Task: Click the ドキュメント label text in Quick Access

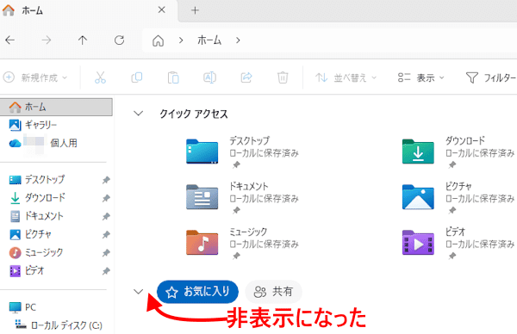Action: (249, 187)
